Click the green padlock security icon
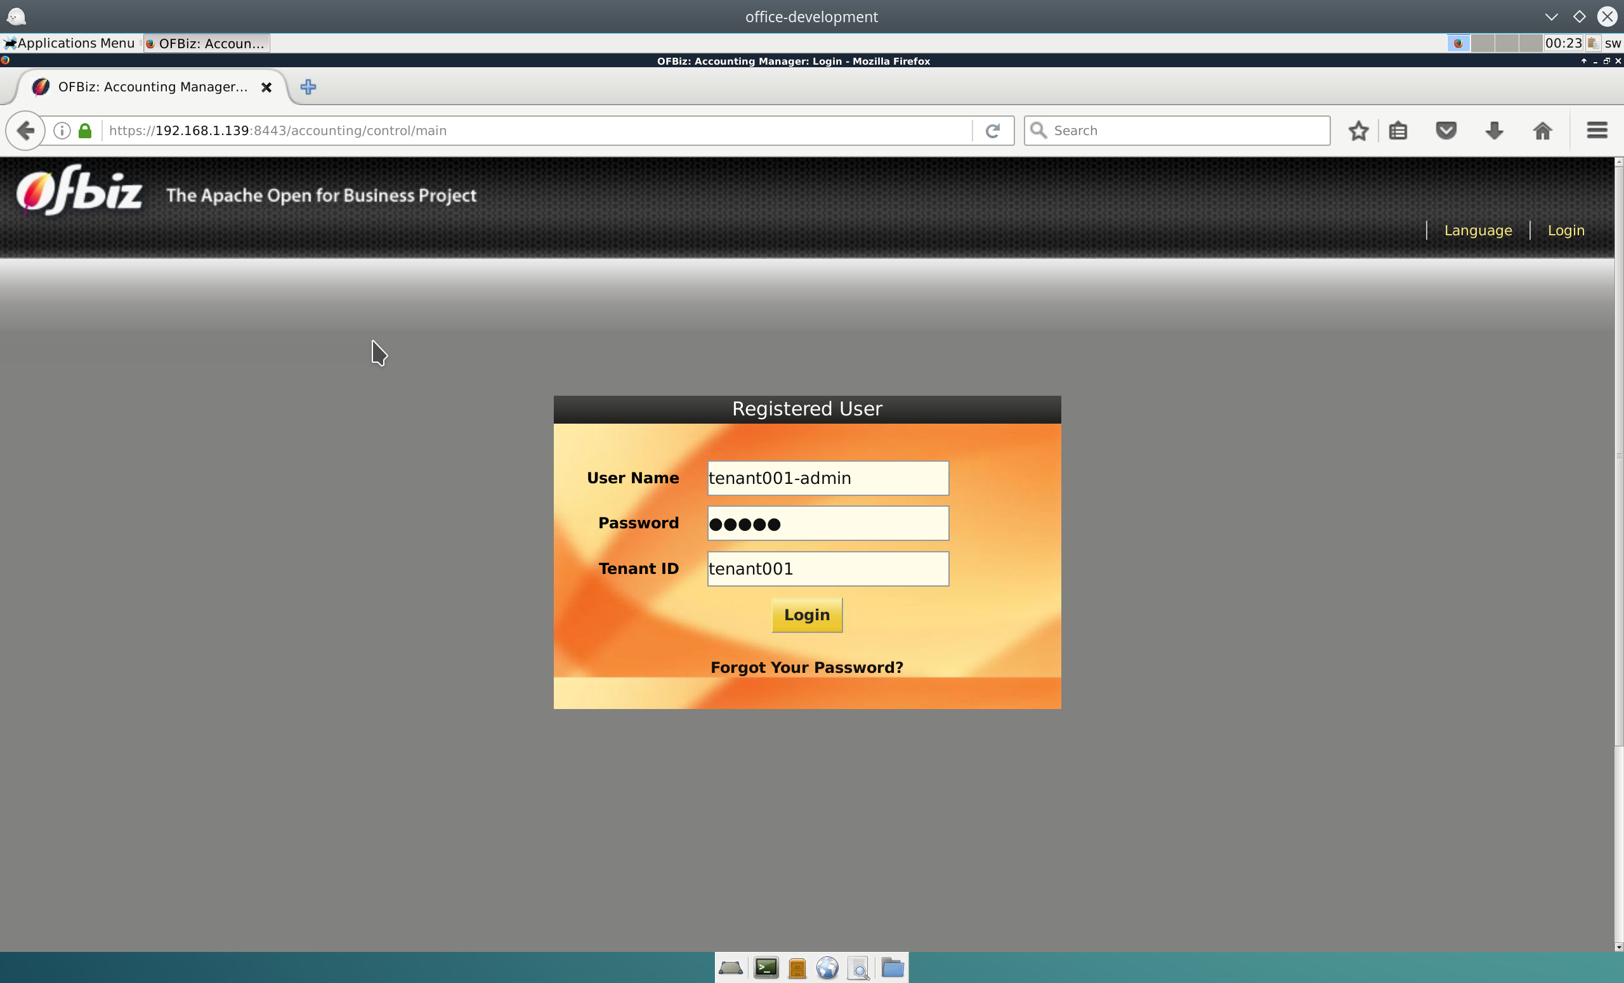Image resolution: width=1624 pixels, height=983 pixels. (85, 131)
